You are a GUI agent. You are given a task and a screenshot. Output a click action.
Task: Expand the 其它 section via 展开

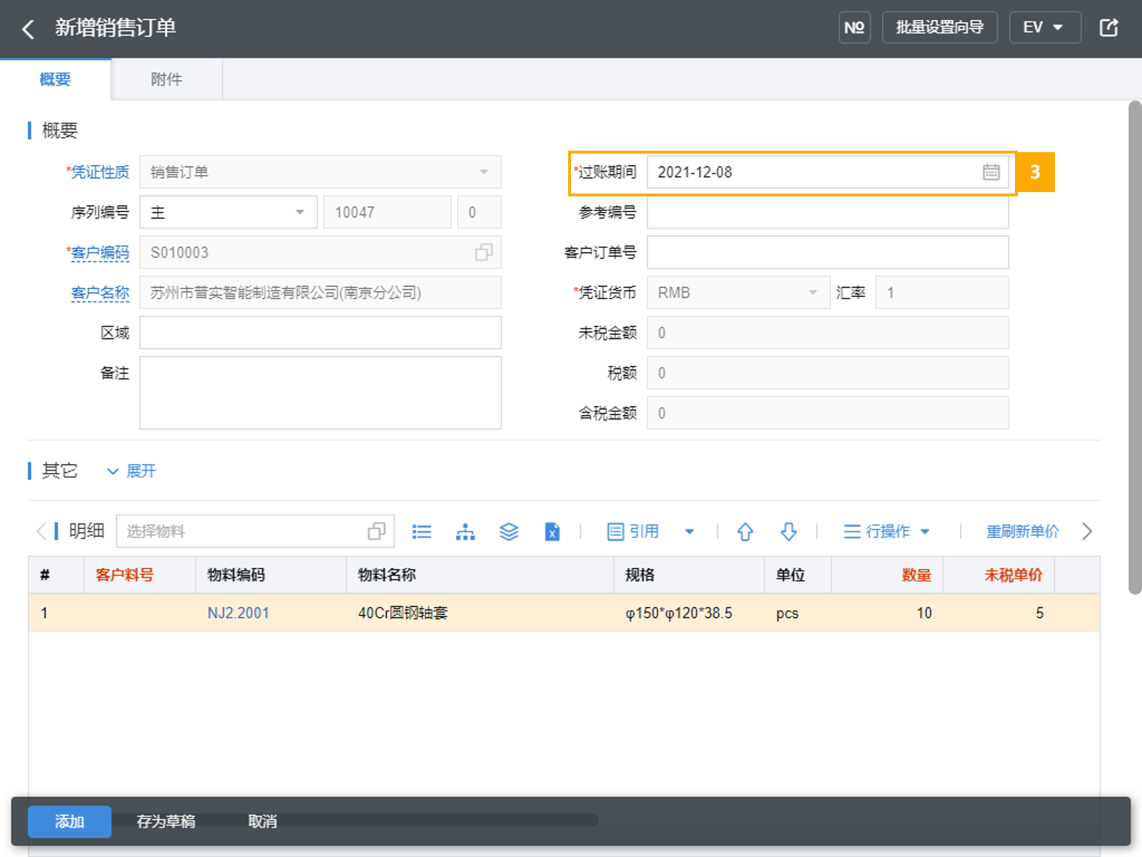(131, 471)
